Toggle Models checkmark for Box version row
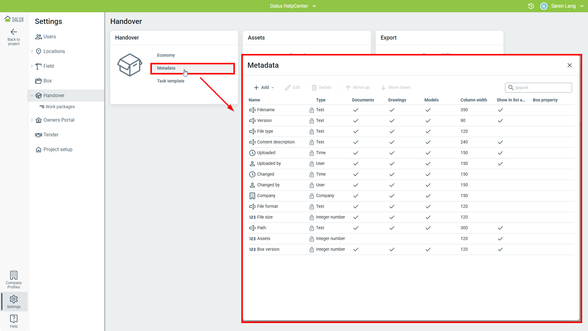588x331 pixels. pos(428,249)
